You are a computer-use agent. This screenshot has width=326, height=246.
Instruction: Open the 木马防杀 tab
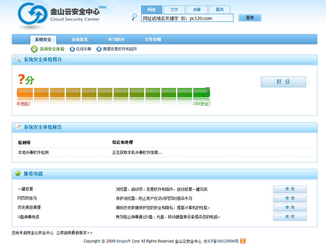(116, 40)
